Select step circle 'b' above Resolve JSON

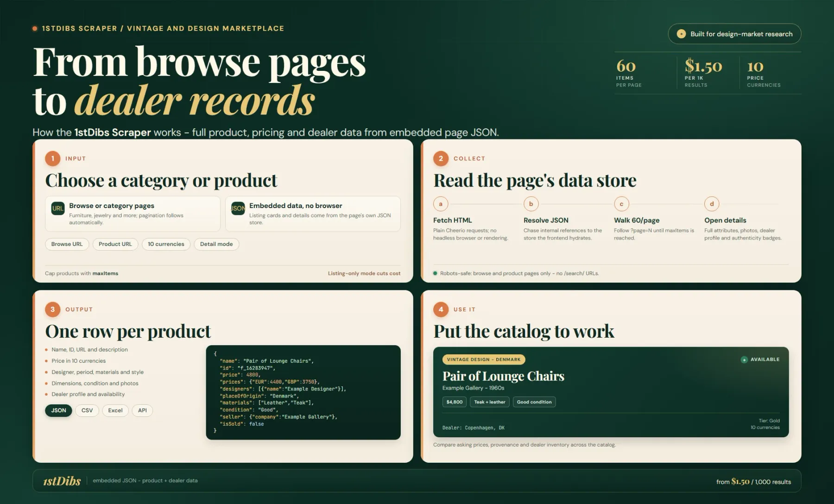(x=531, y=204)
